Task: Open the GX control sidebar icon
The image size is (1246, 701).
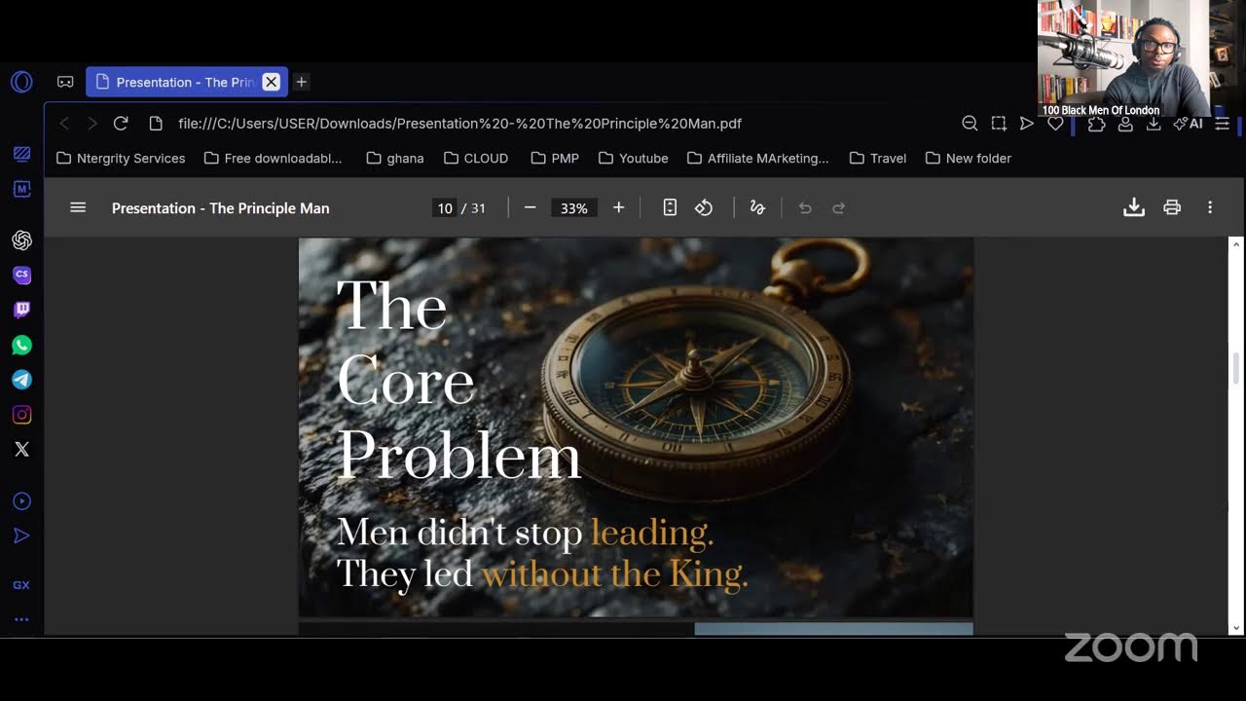Action: (x=21, y=585)
